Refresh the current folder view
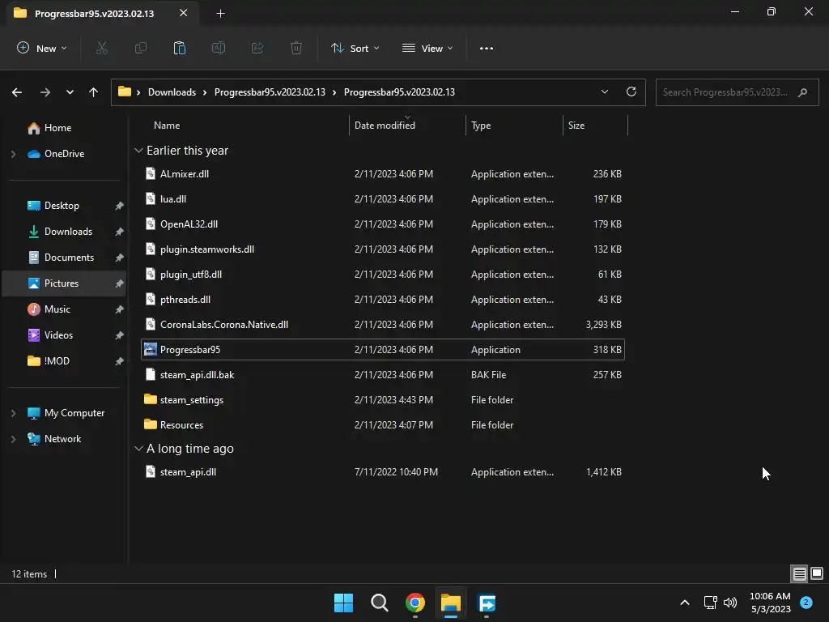Image resolution: width=829 pixels, height=622 pixels. pyautogui.click(x=631, y=92)
